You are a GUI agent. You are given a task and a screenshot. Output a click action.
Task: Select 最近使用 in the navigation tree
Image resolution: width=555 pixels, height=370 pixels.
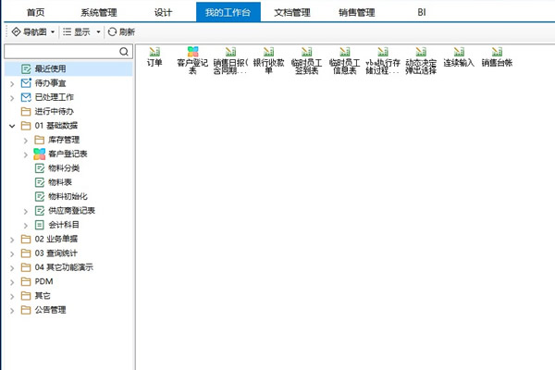[x=51, y=69]
